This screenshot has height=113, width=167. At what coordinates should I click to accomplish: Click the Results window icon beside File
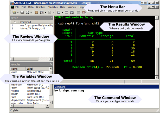point(12,7)
